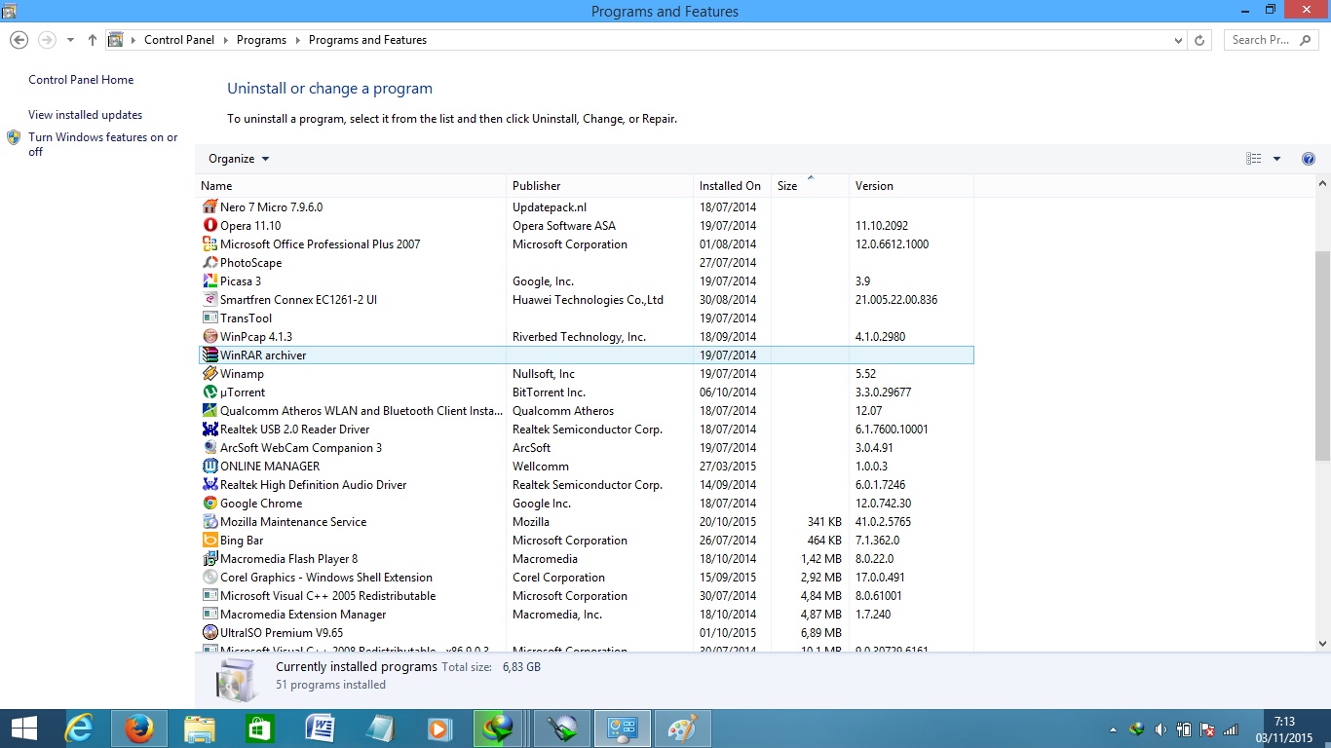Click the Opera 11.10 icon in list
The width and height of the screenshot is (1331, 748).
point(209,225)
